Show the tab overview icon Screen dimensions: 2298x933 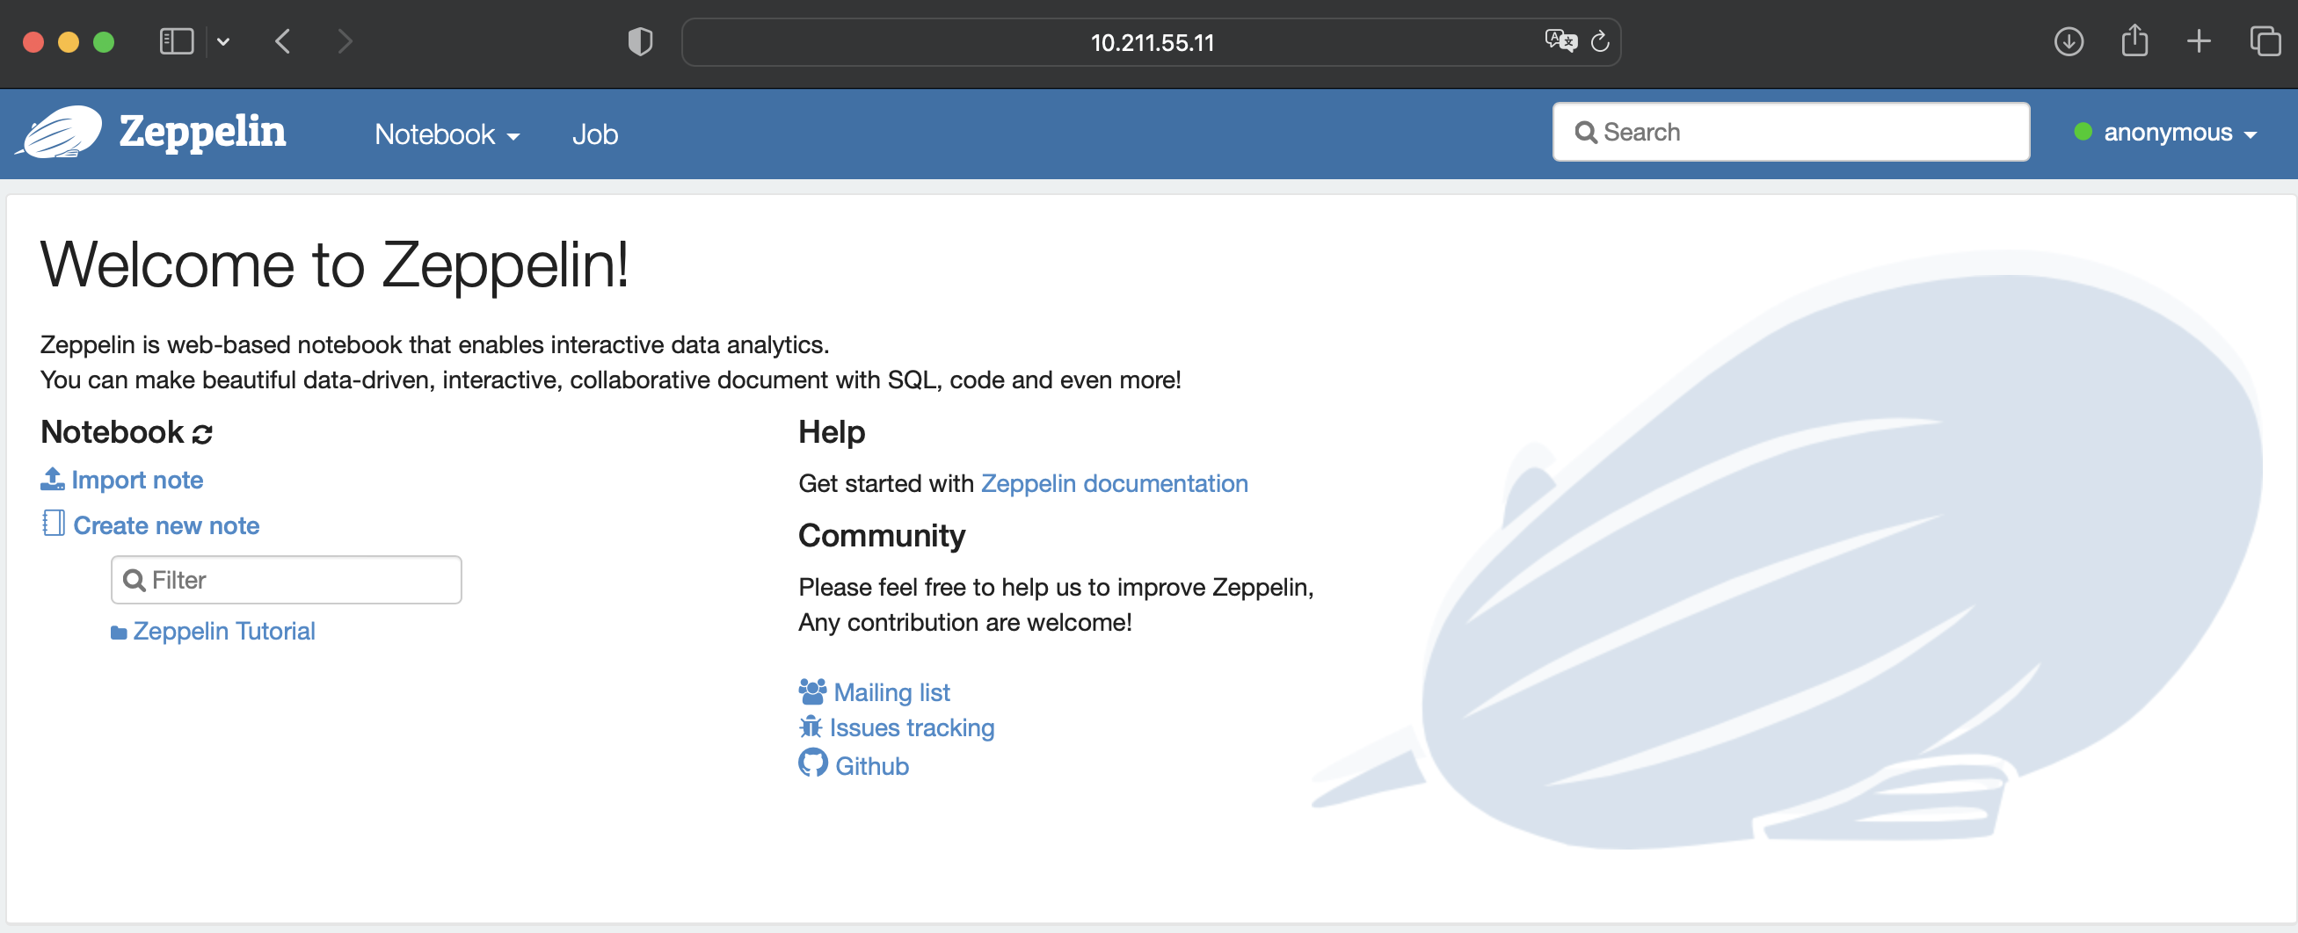click(x=2265, y=41)
